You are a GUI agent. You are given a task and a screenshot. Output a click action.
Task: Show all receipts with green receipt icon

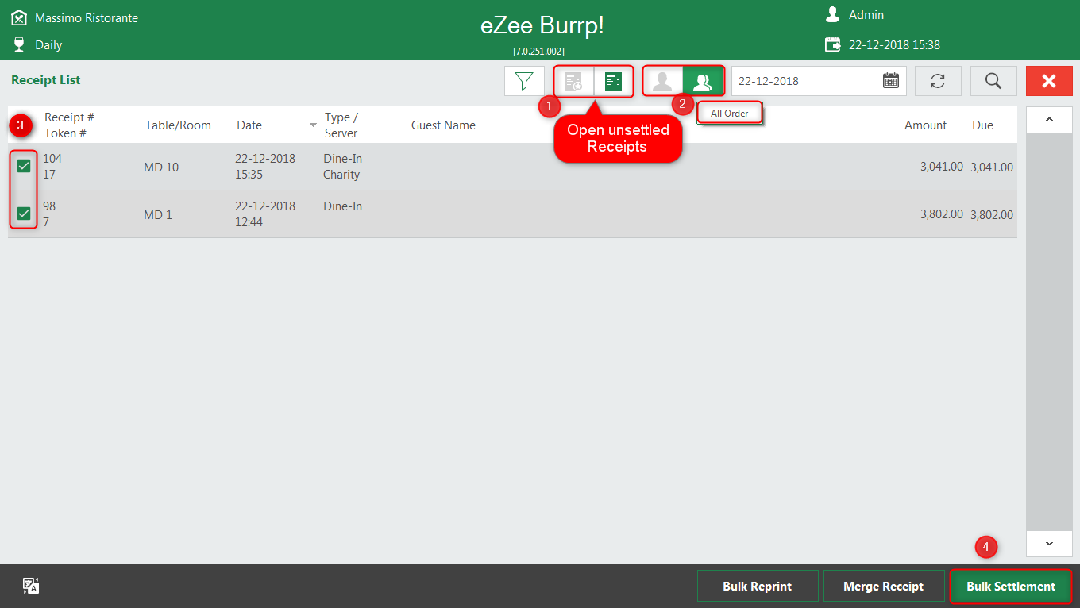pos(613,81)
